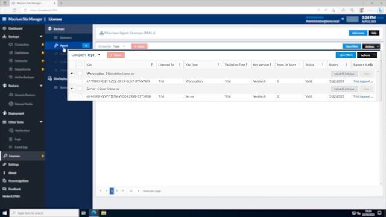386x217 pixels.
Task: Click the Windows taskbar search box
Action: [44, 213]
